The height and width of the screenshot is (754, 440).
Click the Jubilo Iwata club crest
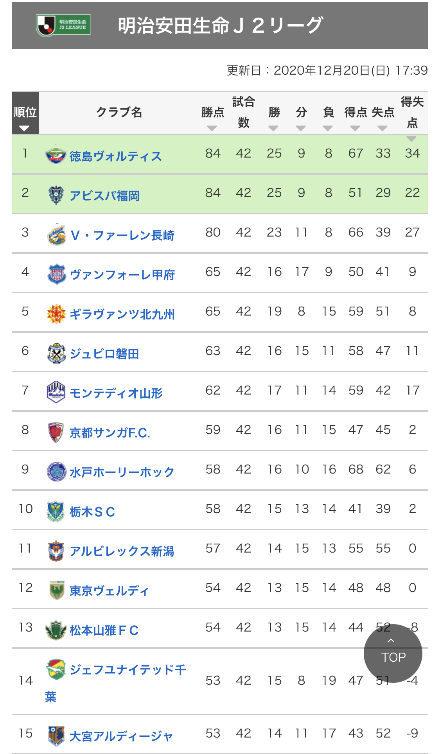point(56,353)
